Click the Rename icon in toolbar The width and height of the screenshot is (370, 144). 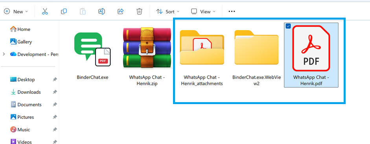(101, 11)
